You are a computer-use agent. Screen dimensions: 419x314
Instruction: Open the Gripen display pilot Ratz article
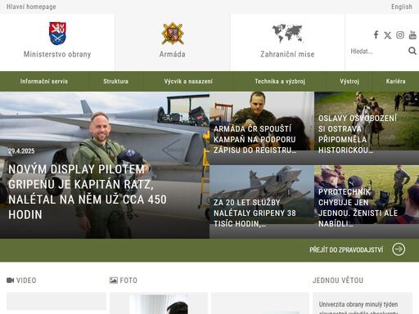[105, 165]
